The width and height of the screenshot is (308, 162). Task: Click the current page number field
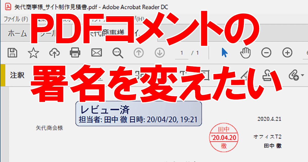pyautogui.click(x=182, y=53)
